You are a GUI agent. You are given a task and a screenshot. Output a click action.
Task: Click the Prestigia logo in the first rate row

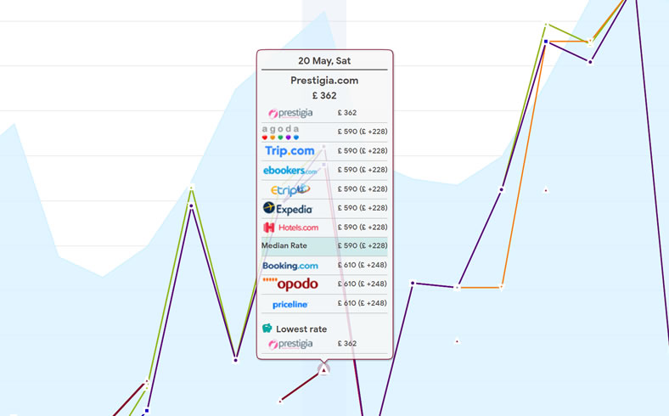click(290, 113)
